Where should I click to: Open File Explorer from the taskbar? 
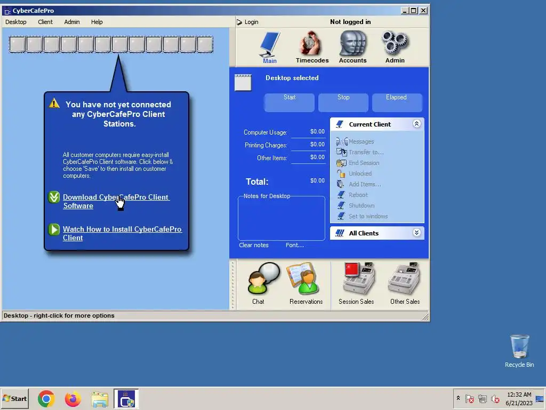[x=100, y=399]
